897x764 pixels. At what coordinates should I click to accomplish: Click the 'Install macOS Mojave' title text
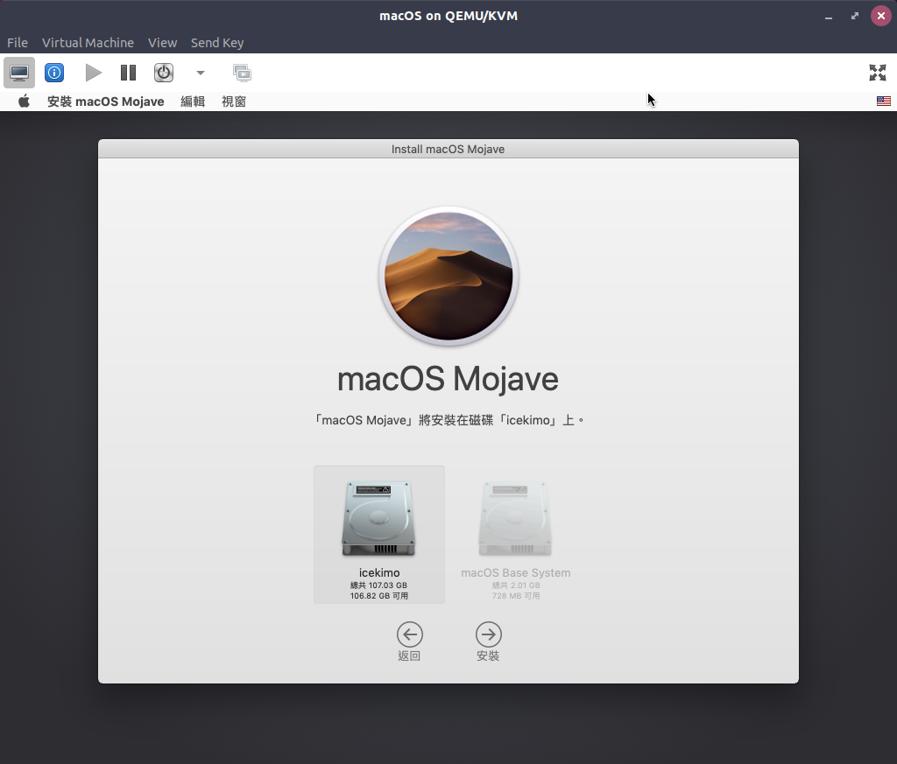(448, 149)
